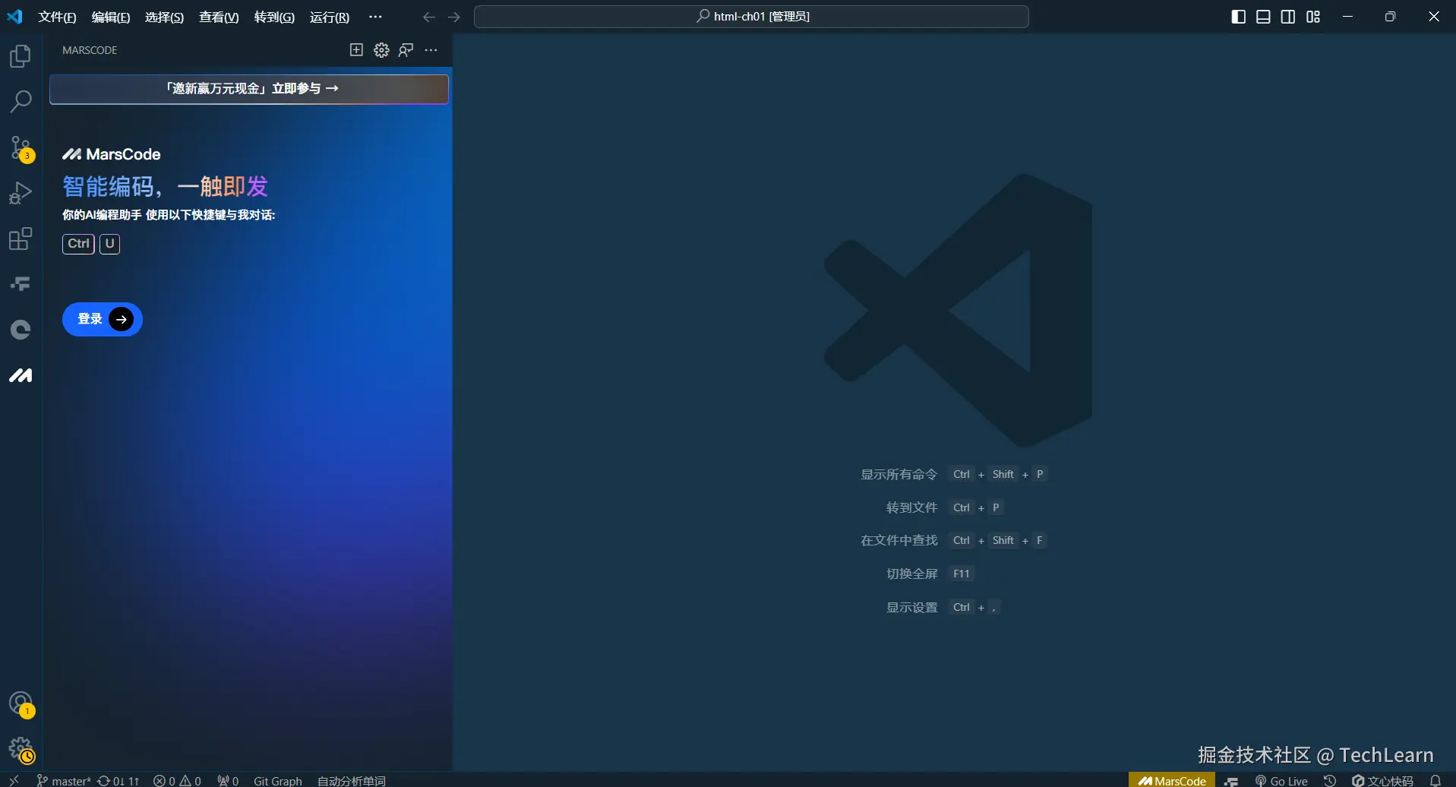The width and height of the screenshot is (1456, 787).
Task: Go back using the navigation arrow
Action: [429, 17]
